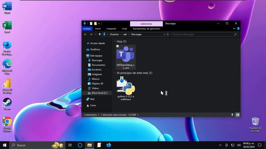Viewport: 266px width, 149px height.
Task: Open Videos in navigation pane
Action: (x=93, y=88)
